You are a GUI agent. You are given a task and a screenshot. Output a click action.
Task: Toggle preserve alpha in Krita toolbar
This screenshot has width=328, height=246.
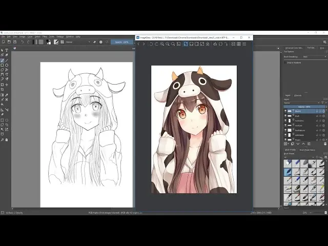[x=101, y=42]
